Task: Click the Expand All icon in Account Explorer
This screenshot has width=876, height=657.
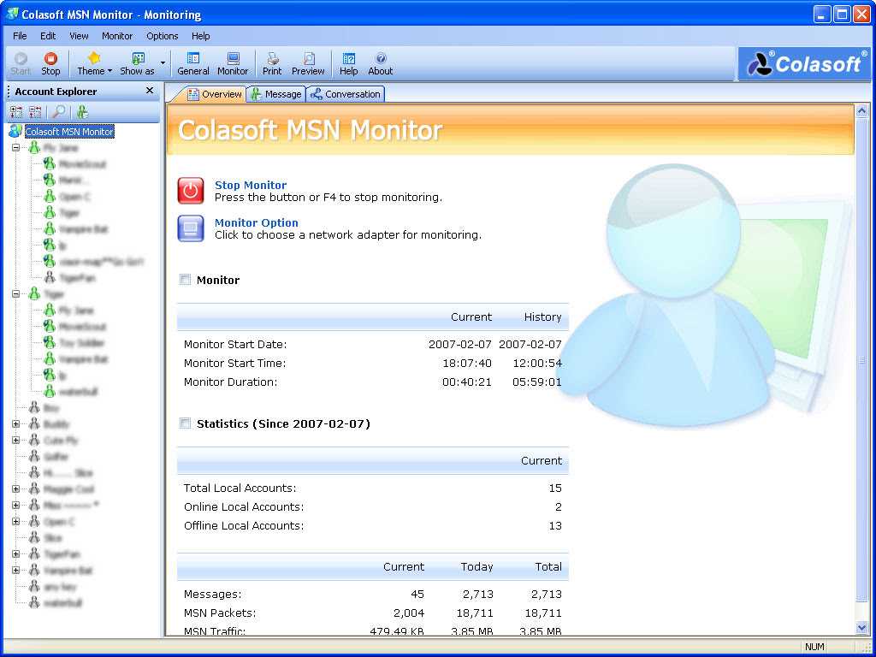Action: click(x=16, y=112)
